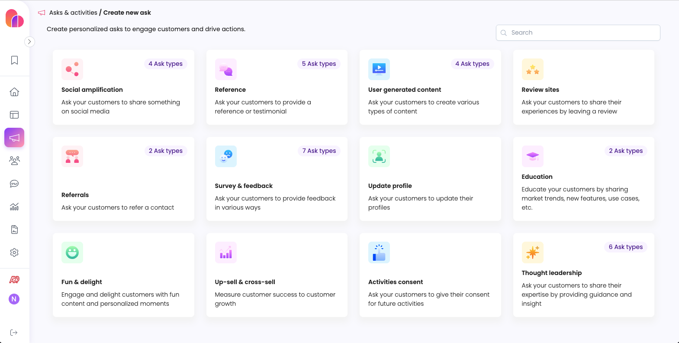Click 'Measure customer success to customer growth' text
This screenshot has width=679, height=343.
275,299
